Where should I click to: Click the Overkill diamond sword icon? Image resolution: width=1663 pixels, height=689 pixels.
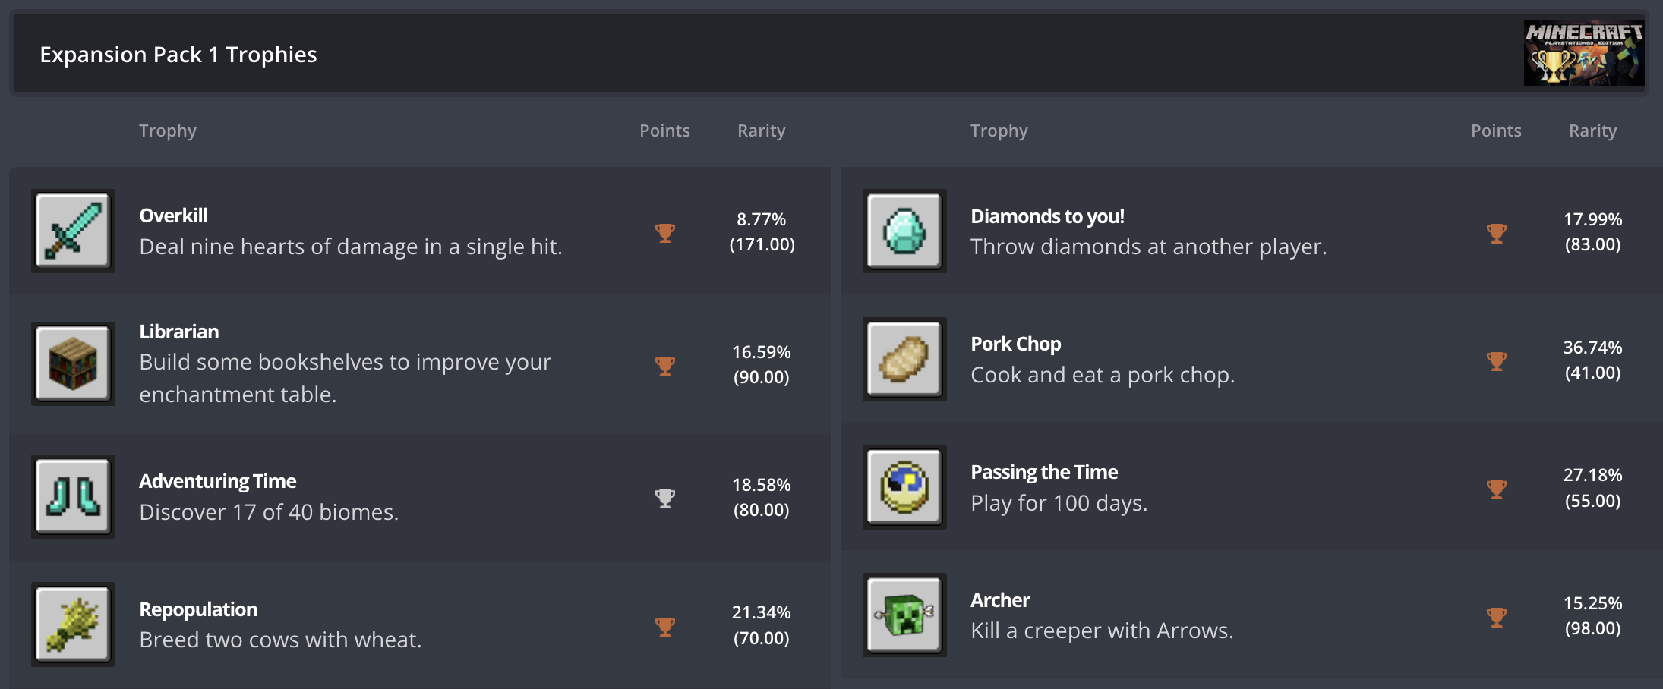pyautogui.click(x=73, y=231)
